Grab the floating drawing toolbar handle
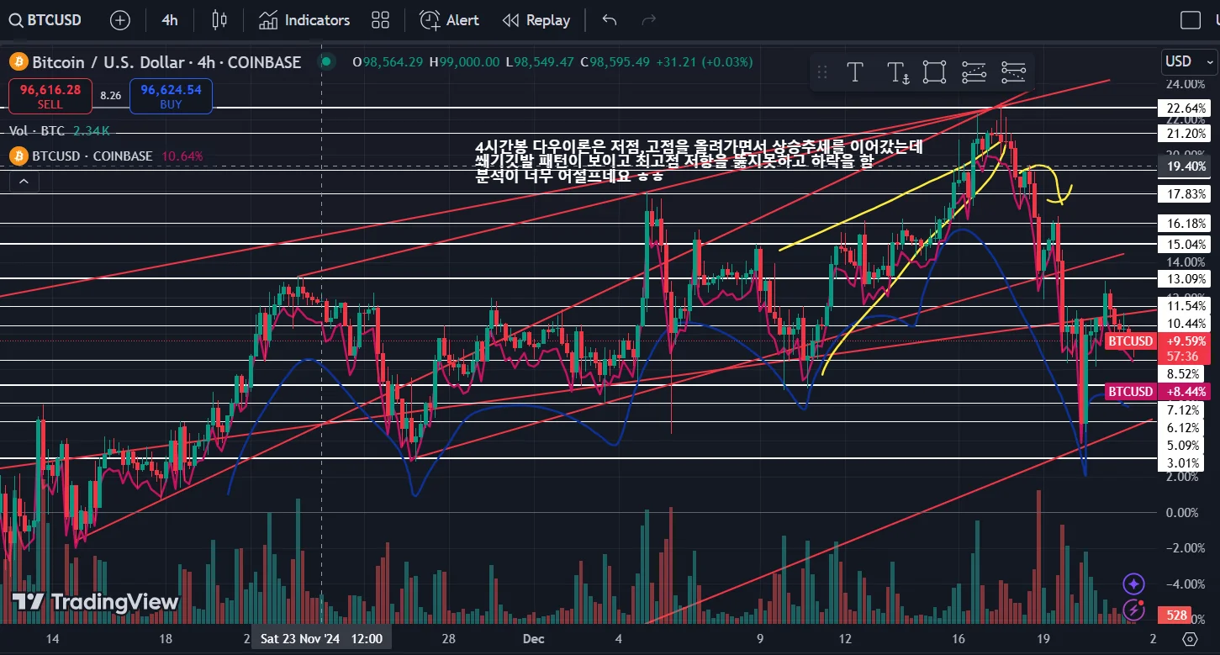 (x=823, y=72)
